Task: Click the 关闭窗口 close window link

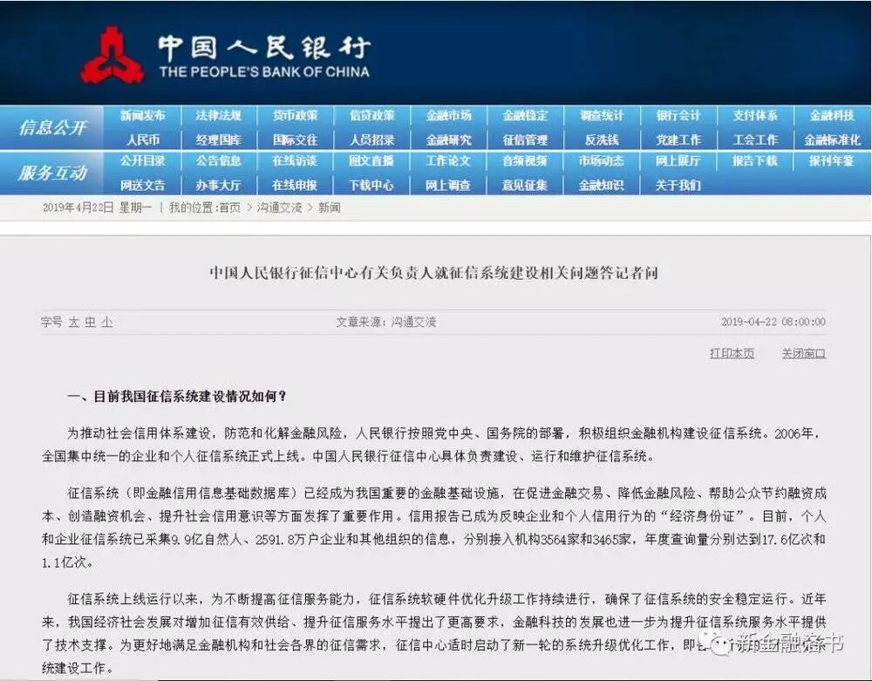Action: (x=804, y=353)
